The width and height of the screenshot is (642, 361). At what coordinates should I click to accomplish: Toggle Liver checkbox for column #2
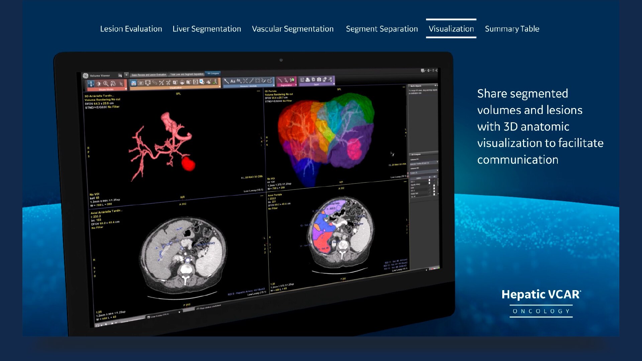(x=434, y=186)
